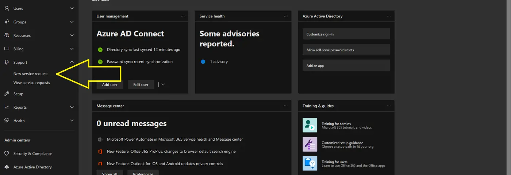Click the green check beside Directory sync
The image size is (511, 175).
(x=100, y=50)
